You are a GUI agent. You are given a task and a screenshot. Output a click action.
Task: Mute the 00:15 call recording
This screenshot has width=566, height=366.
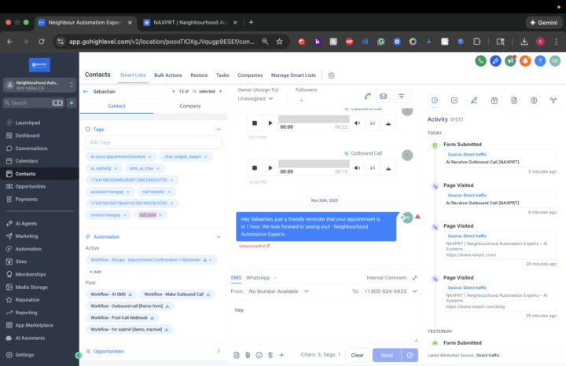click(357, 167)
